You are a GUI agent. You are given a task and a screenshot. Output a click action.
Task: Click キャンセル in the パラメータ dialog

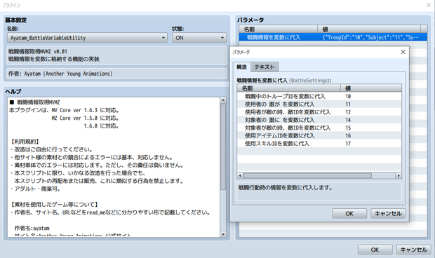(x=388, y=213)
